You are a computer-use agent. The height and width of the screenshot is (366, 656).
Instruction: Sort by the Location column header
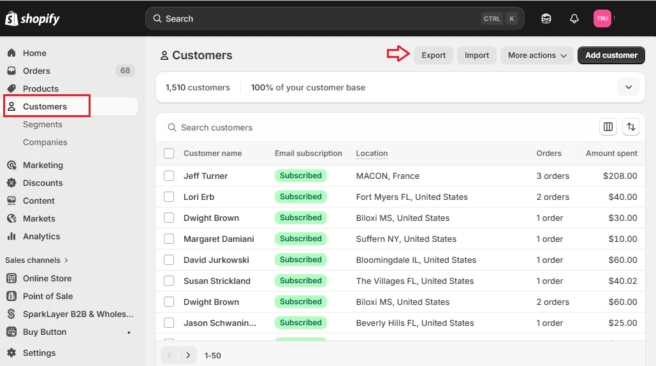coord(372,153)
